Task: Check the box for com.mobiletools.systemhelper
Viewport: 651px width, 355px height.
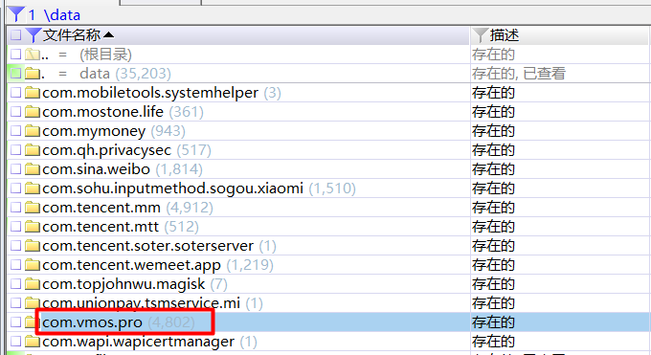Action: click(x=15, y=93)
